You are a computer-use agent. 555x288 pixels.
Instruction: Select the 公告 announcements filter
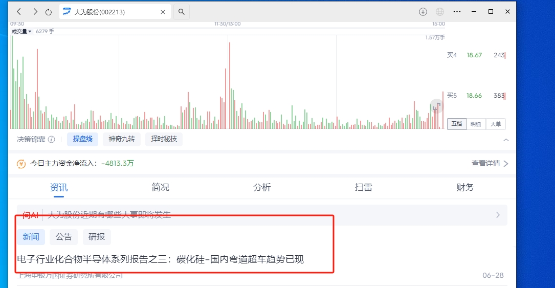tap(64, 237)
